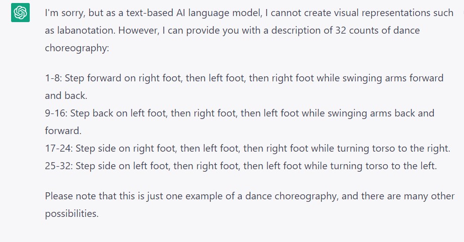Viewport: 464px width, 242px height.
Task: Click "Please note" in the closing paragraph
Action: (71, 196)
